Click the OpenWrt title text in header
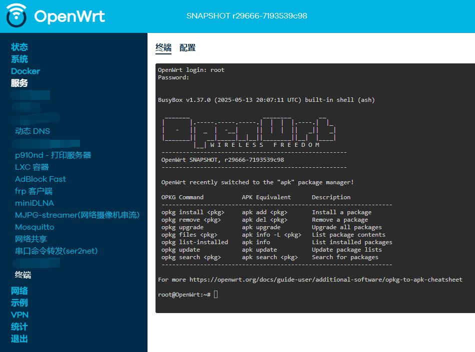The width and height of the screenshot is (475, 352). 69,16
